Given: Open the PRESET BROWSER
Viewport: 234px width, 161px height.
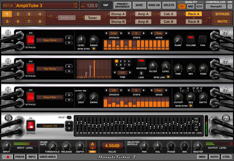Looking at the screenshot, I should [x=122, y=5].
